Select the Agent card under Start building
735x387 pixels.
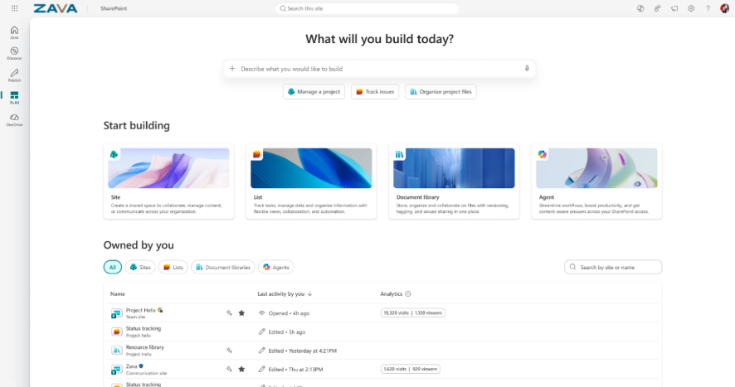596,181
